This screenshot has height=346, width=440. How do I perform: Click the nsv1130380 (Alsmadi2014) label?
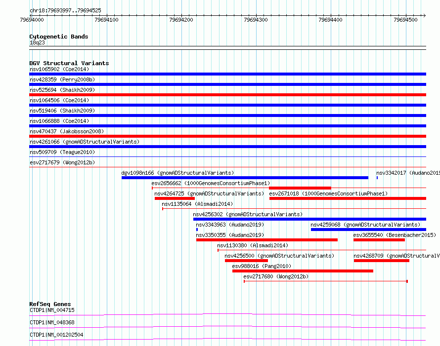click(253, 245)
